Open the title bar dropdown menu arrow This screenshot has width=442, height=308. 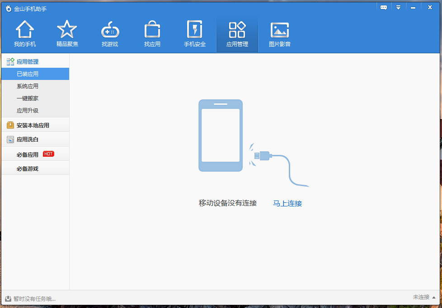click(398, 7)
